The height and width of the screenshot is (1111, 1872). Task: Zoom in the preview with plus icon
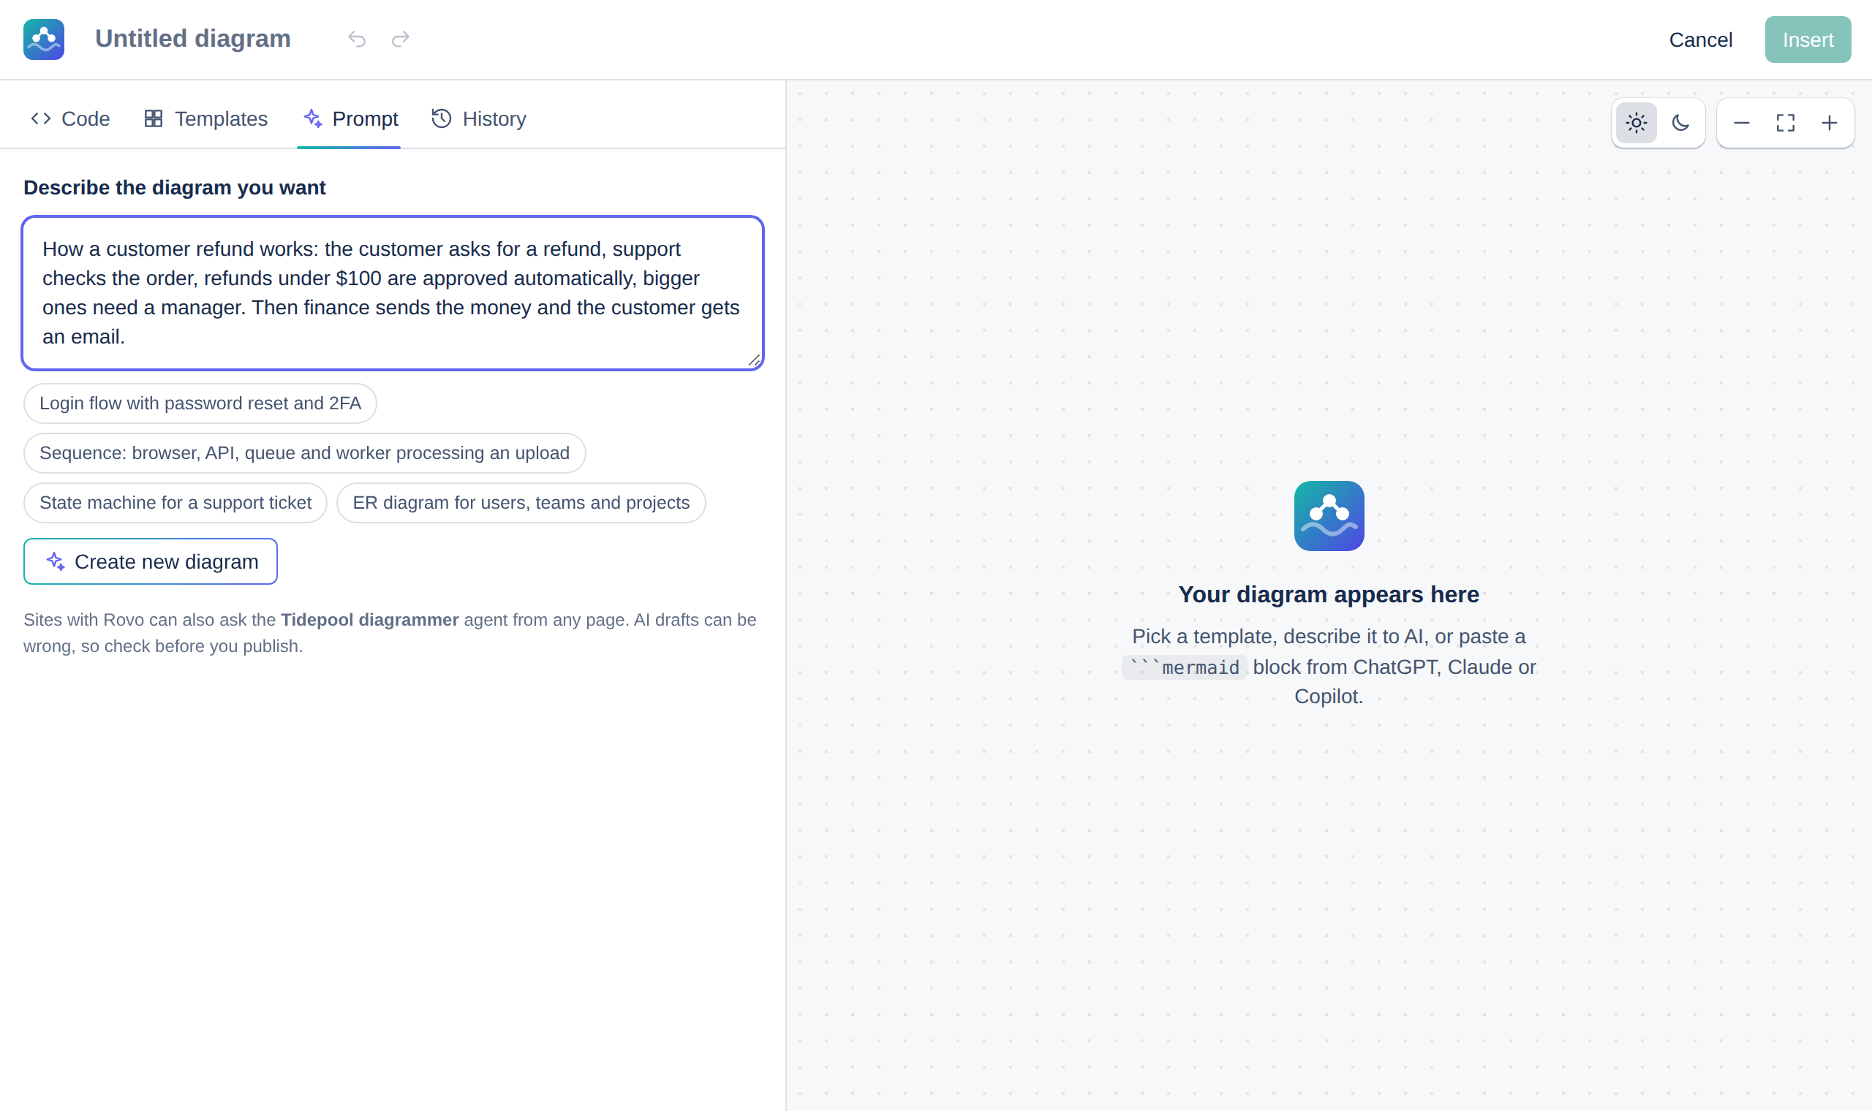pos(1830,123)
